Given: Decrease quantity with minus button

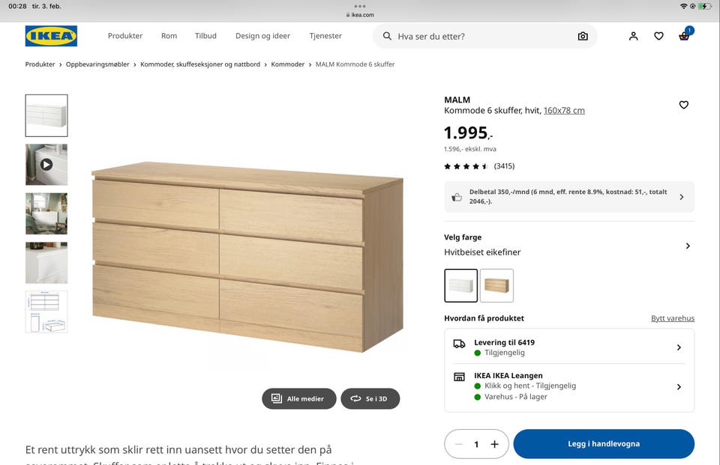Looking at the screenshot, I should pyautogui.click(x=459, y=444).
